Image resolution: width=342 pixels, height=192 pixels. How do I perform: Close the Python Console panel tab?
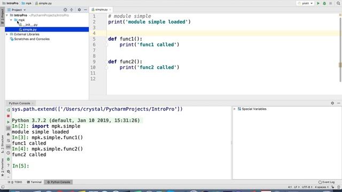point(33,103)
